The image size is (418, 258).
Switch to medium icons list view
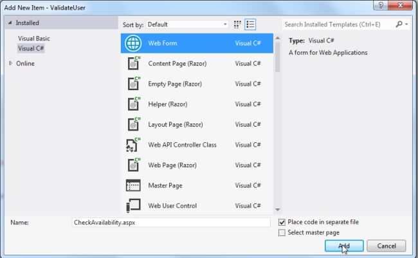(x=250, y=24)
